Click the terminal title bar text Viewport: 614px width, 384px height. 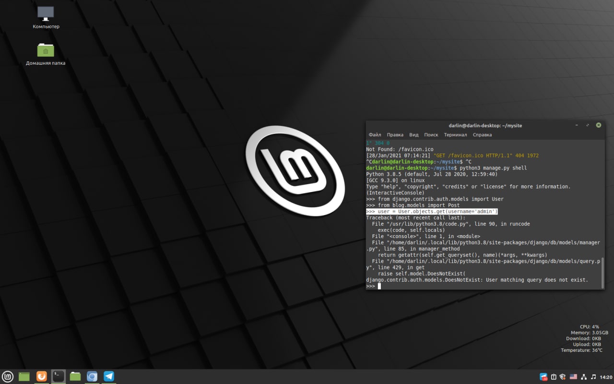(485, 125)
